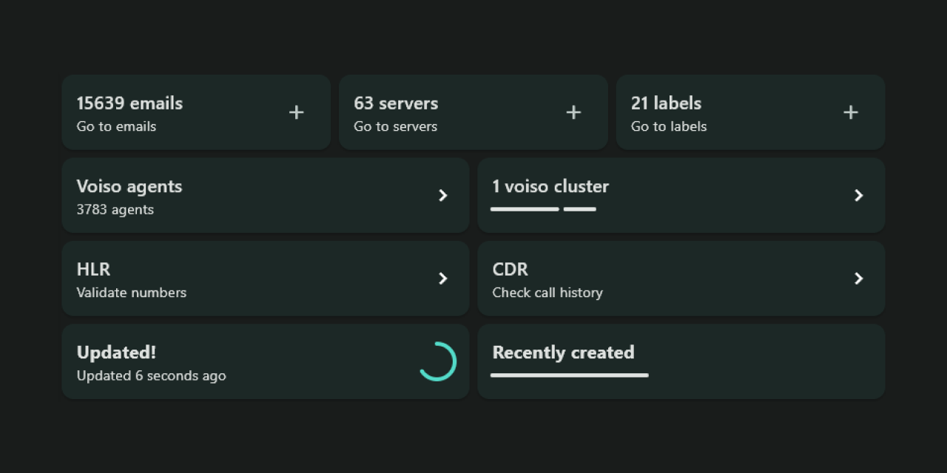Click the plus icon on the servers card
The image size is (947, 473).
tap(573, 112)
